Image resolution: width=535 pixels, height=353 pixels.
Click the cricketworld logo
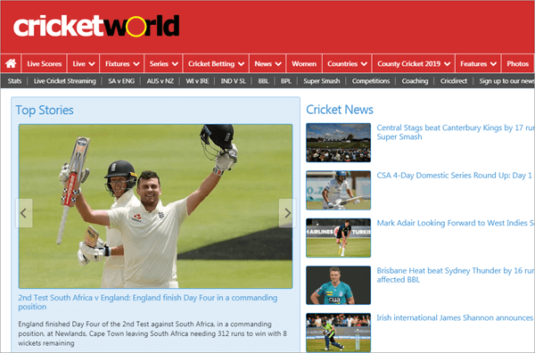96,26
